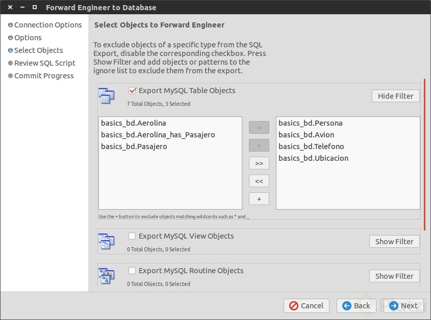The image size is (431, 320).
Task: Click Show Filter for View Objects
Action: click(x=394, y=241)
